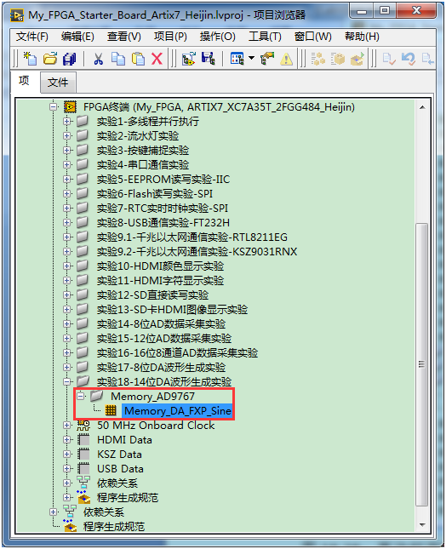Collapse the Memory_AD9767 folder
This screenshot has width=446, height=549.
point(81,396)
